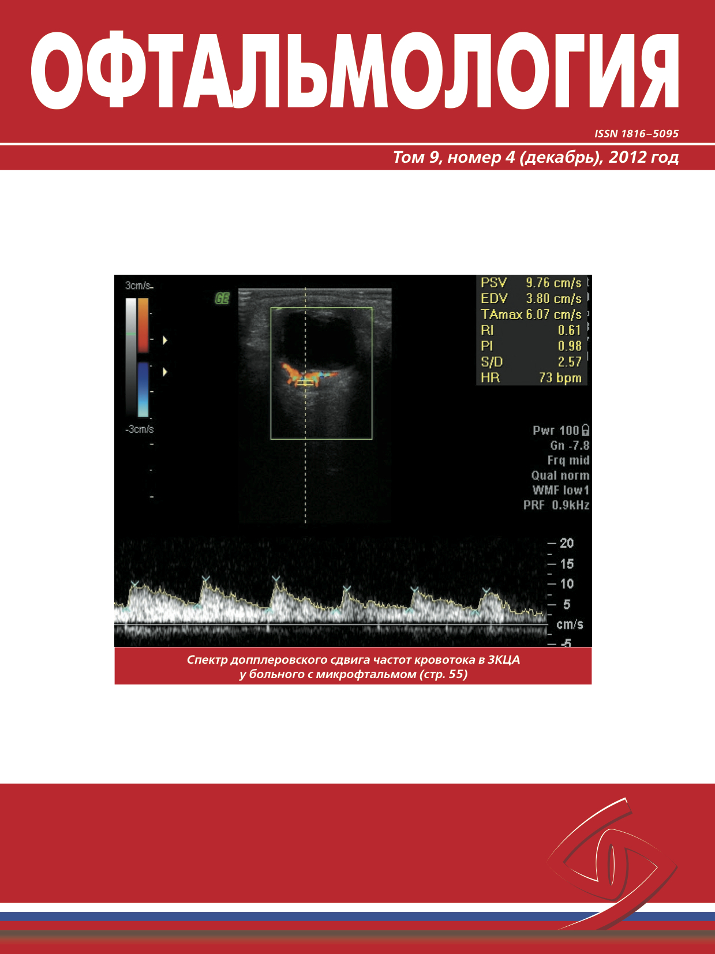
Task: Click the 'PSV 9.76 cm/s' measurement
Action: tap(531, 283)
